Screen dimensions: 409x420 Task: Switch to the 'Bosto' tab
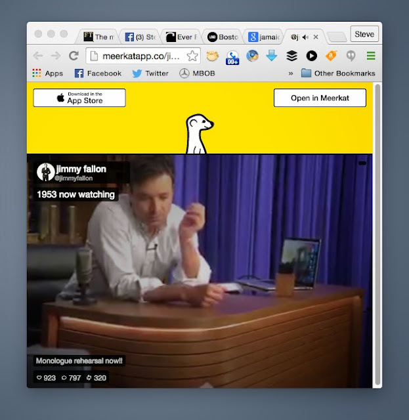point(223,37)
